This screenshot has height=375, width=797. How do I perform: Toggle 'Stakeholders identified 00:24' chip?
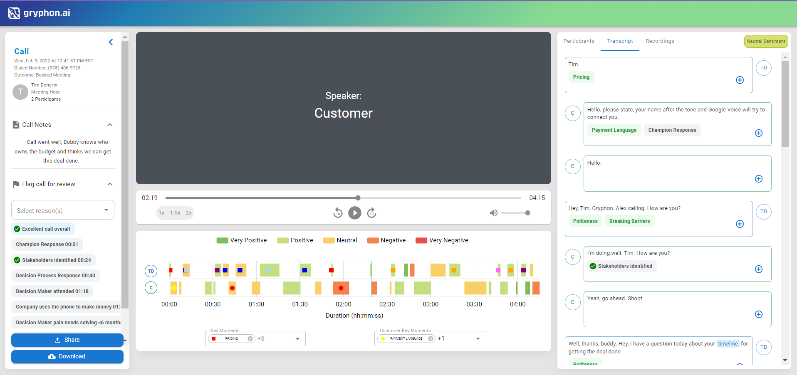pyautogui.click(x=53, y=260)
